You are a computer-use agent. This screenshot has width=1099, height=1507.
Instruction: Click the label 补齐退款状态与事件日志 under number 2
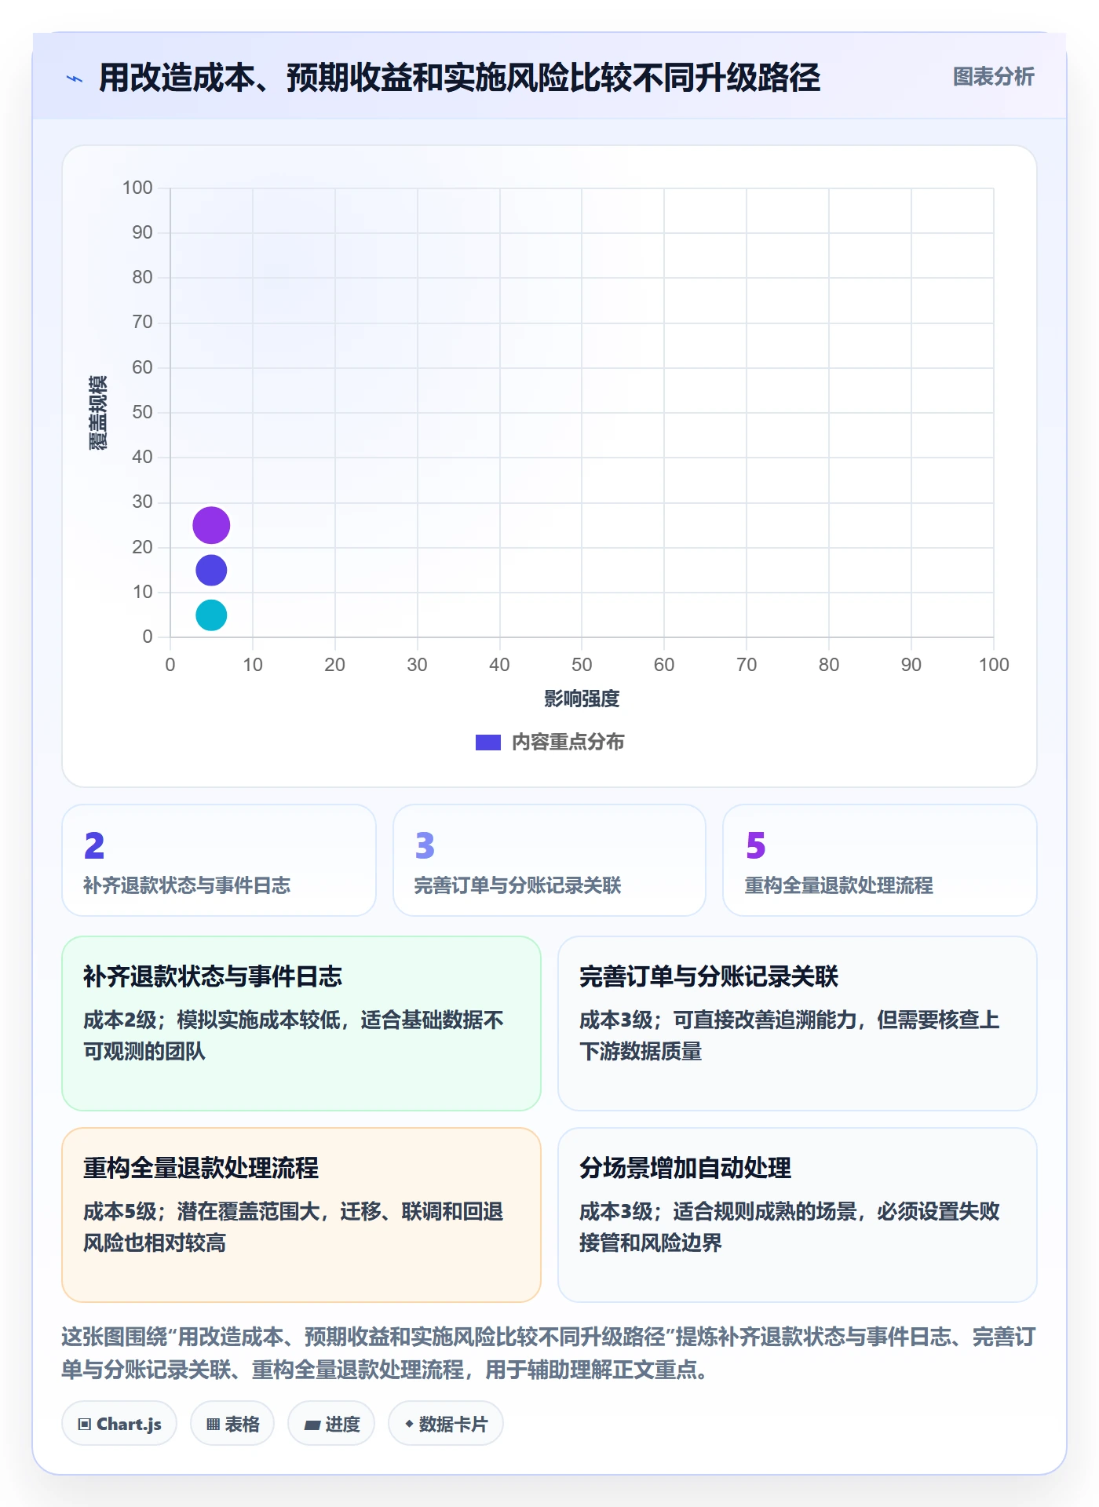click(187, 885)
